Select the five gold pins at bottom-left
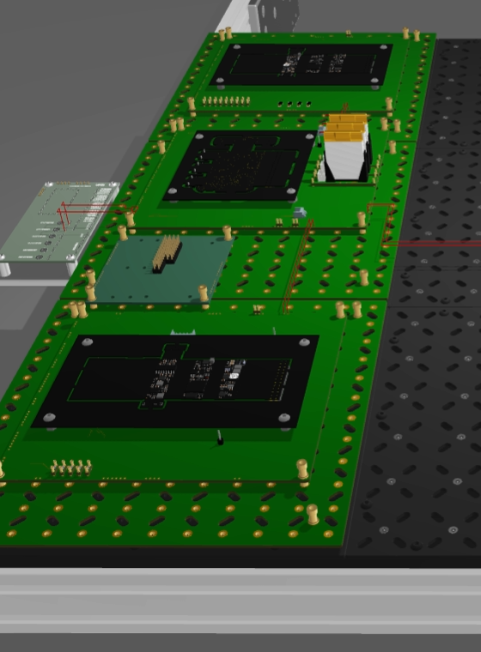 point(70,468)
